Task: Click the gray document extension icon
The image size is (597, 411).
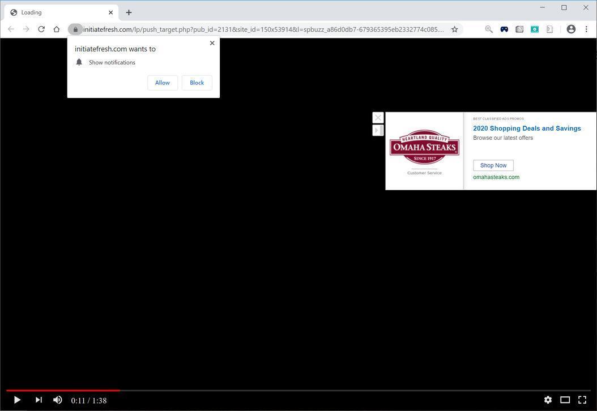Action: pos(549,29)
